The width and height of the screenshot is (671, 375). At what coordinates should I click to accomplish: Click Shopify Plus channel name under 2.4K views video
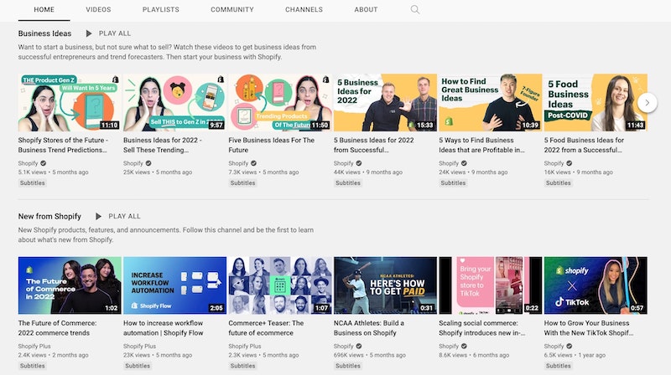34,346
